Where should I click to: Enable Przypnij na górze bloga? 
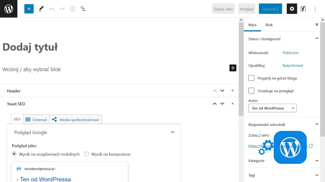[251, 78]
